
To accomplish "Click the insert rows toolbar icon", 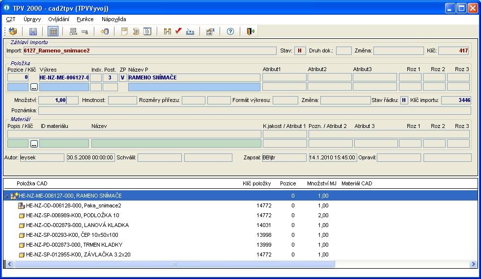I will click(x=73, y=31).
